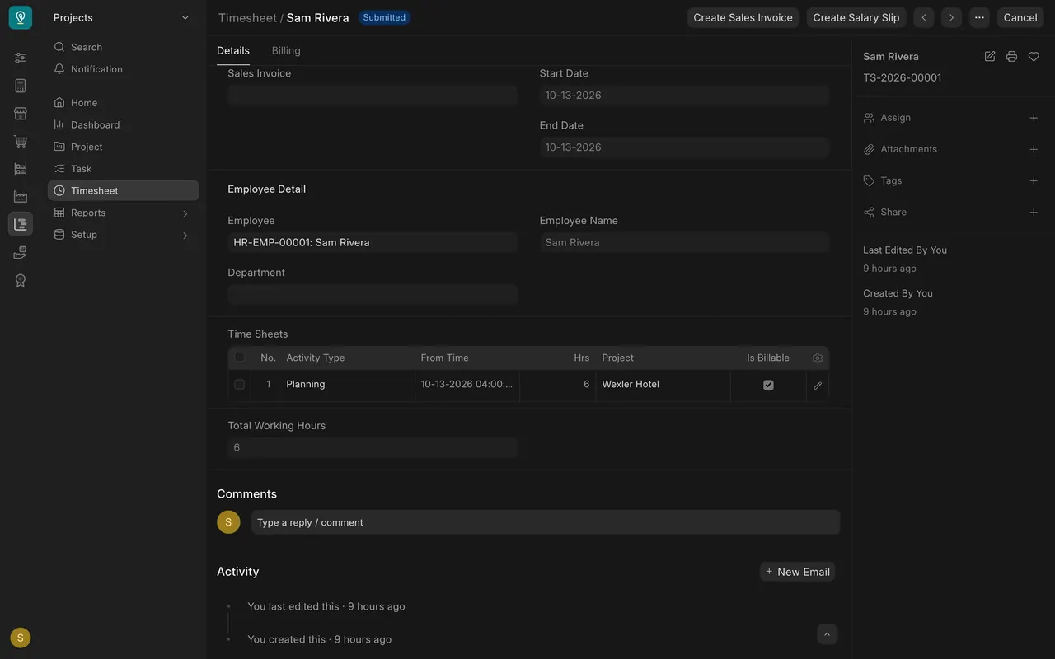
Task: Click the Timesheet breadcrumb link
Action: pos(247,17)
